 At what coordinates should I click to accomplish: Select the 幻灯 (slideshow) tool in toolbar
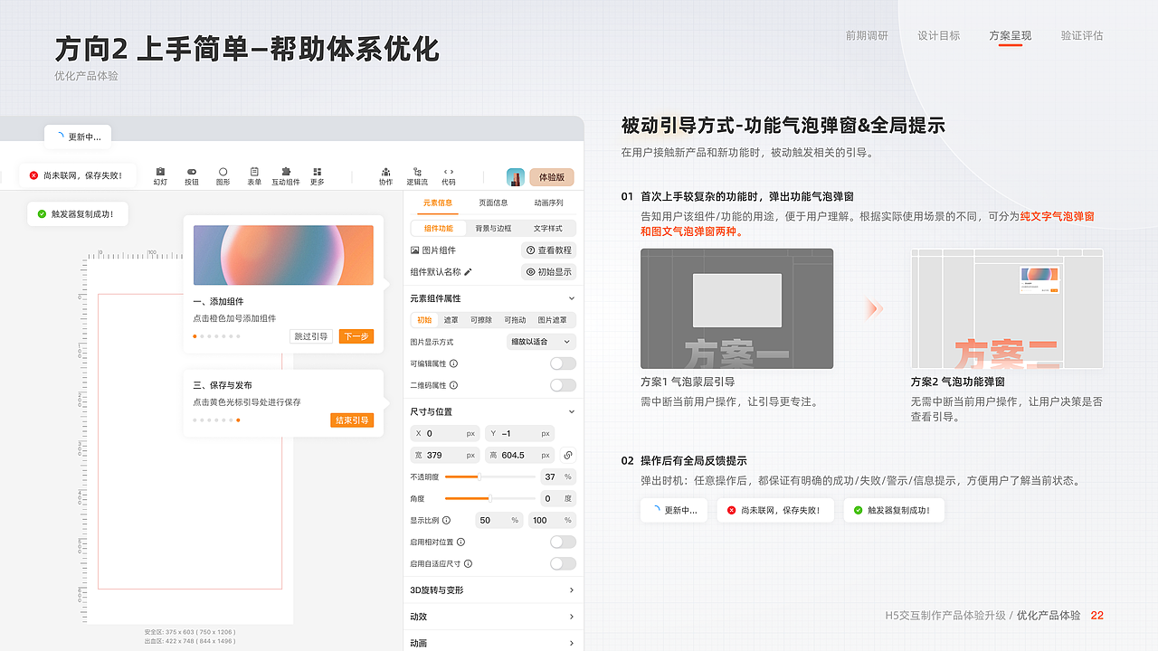point(159,175)
